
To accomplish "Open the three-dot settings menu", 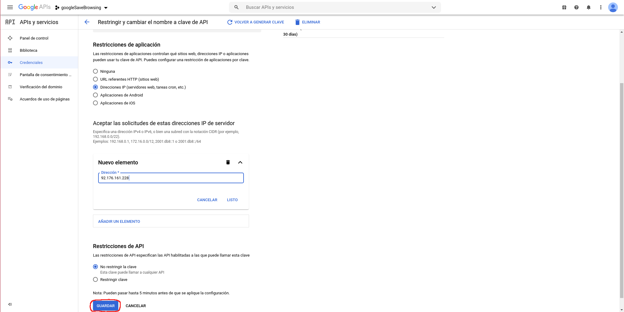I will pyautogui.click(x=601, y=7).
